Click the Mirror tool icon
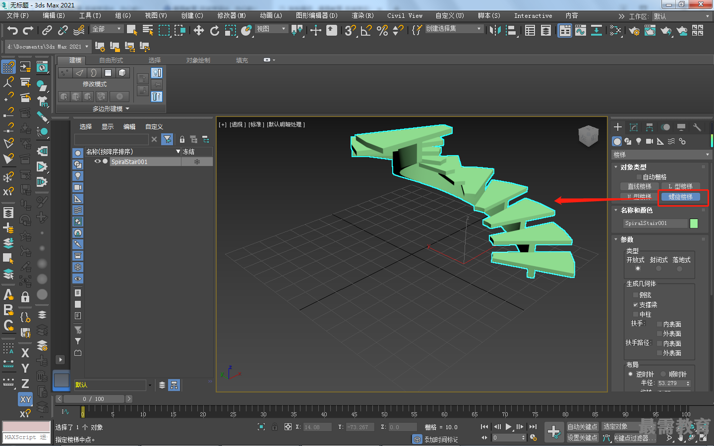This screenshot has height=446, width=714. [x=495, y=30]
